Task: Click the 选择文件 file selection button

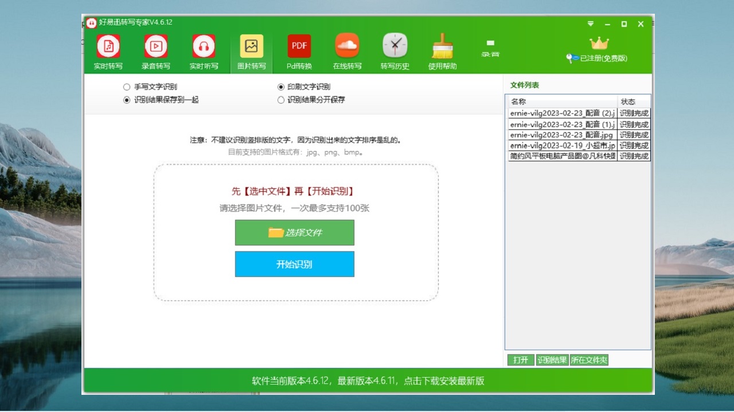Action: click(x=295, y=232)
